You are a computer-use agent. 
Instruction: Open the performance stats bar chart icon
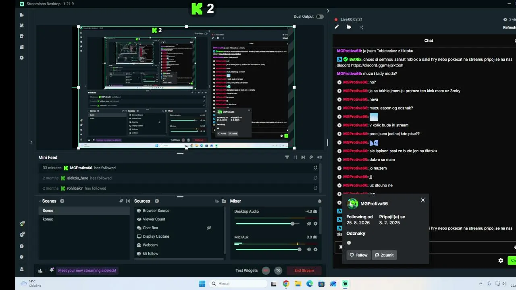40,271
